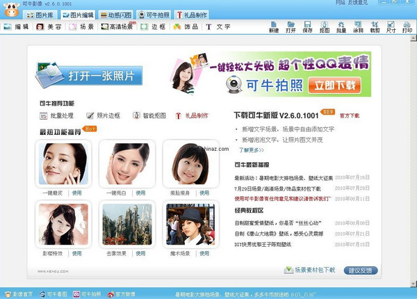417x299 pixels.
Task: Click 使用 next to 一键亮白
Action: (x=140, y=193)
